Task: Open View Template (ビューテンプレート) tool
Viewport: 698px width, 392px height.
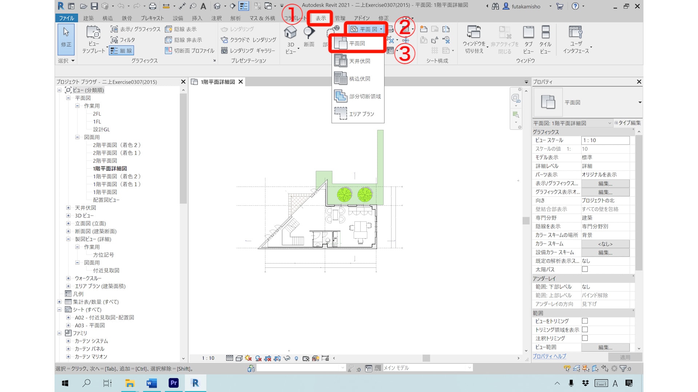Action: click(x=93, y=33)
